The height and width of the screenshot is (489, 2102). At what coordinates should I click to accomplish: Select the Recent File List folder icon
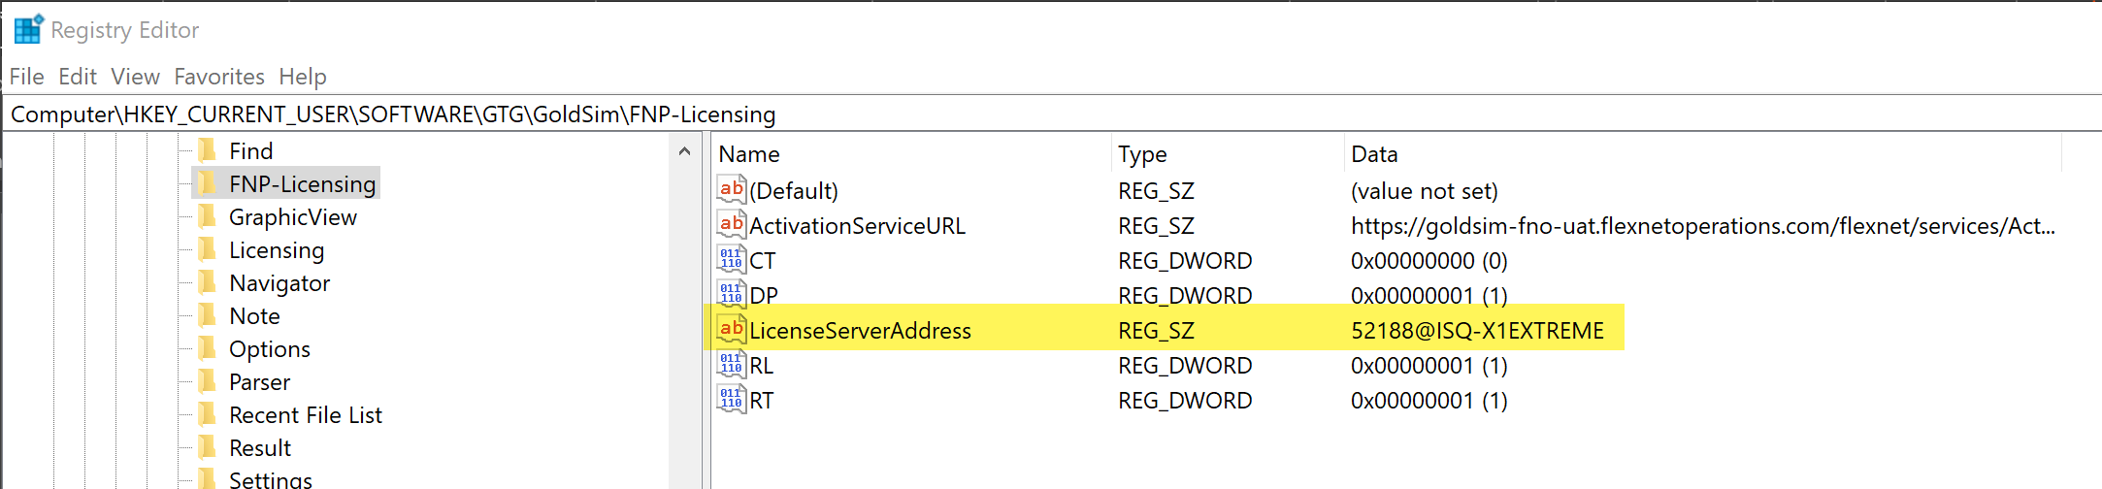tap(207, 414)
